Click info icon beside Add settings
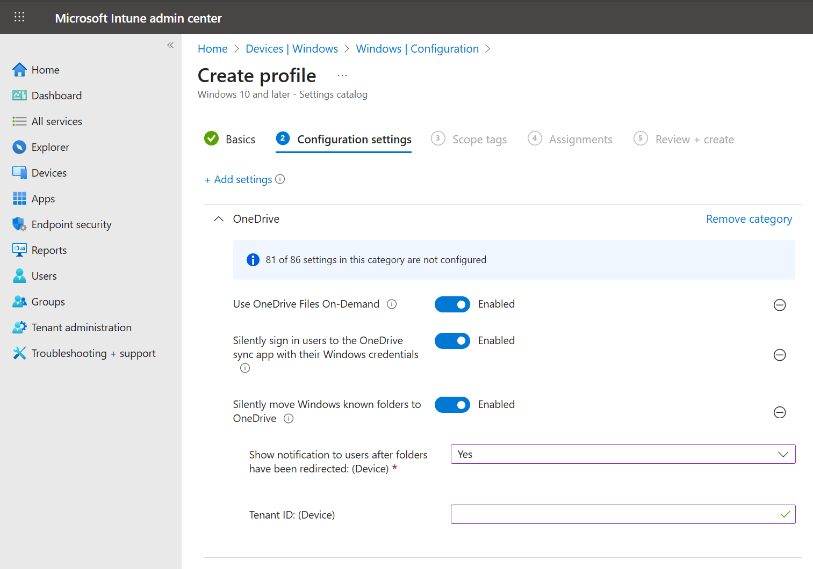 [x=280, y=179]
